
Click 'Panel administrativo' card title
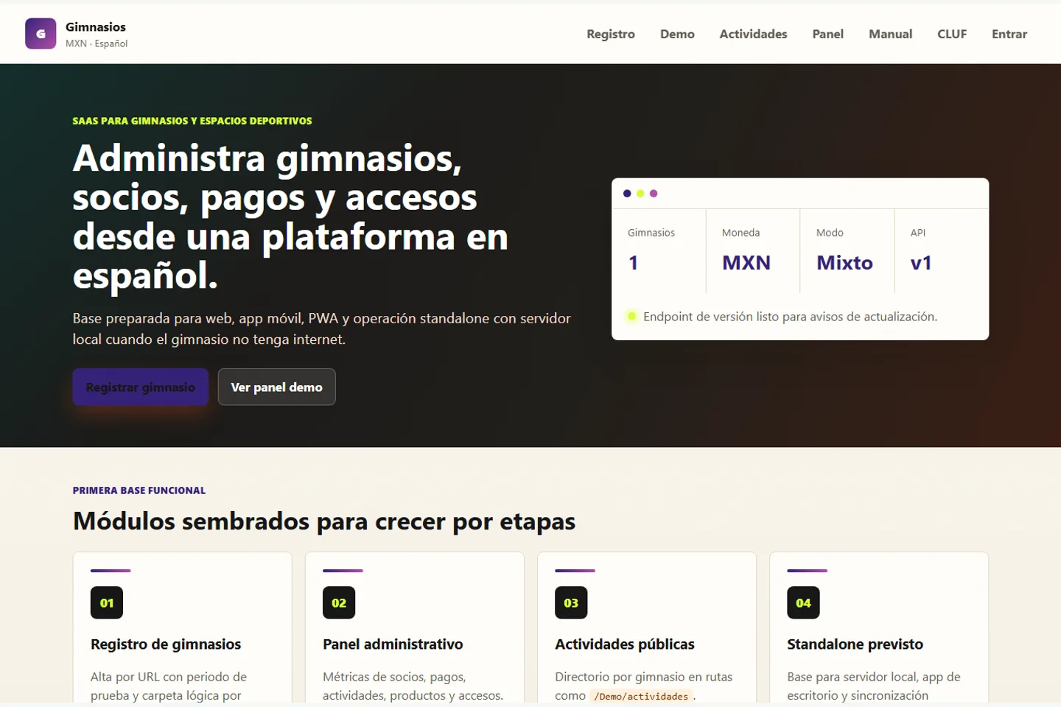click(393, 644)
